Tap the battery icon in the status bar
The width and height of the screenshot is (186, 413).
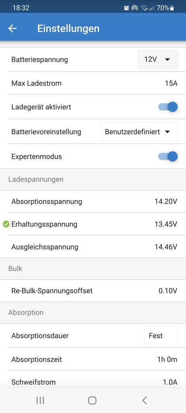[172, 8]
